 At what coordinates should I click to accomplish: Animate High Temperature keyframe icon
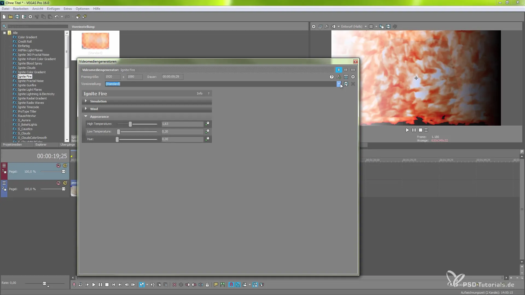pos(208,124)
